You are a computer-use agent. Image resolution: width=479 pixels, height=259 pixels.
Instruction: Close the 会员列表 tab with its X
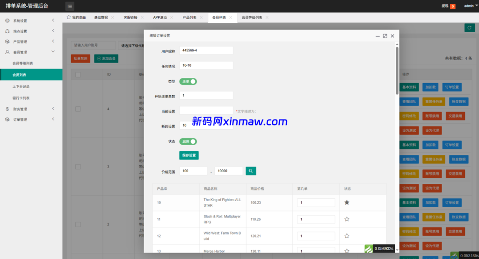tap(231, 17)
